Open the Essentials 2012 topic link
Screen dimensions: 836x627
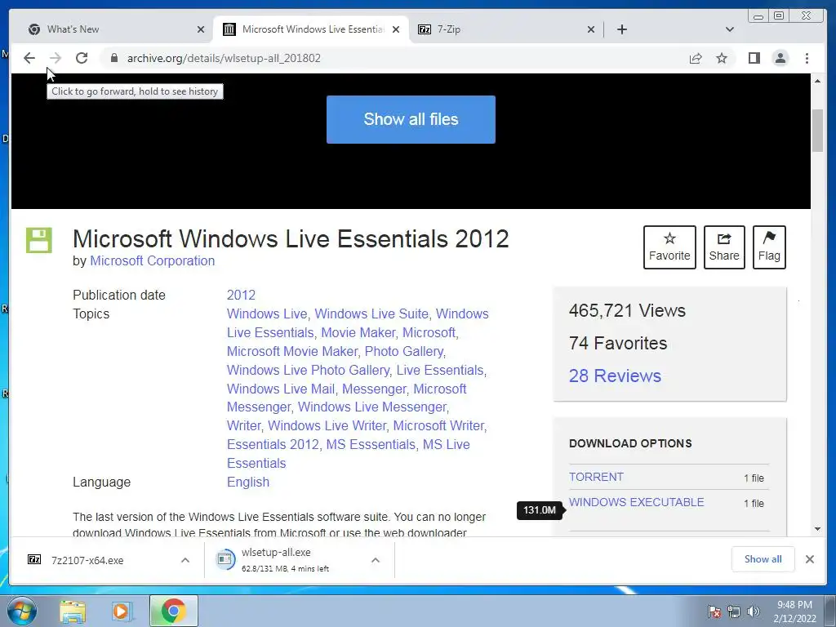click(273, 444)
